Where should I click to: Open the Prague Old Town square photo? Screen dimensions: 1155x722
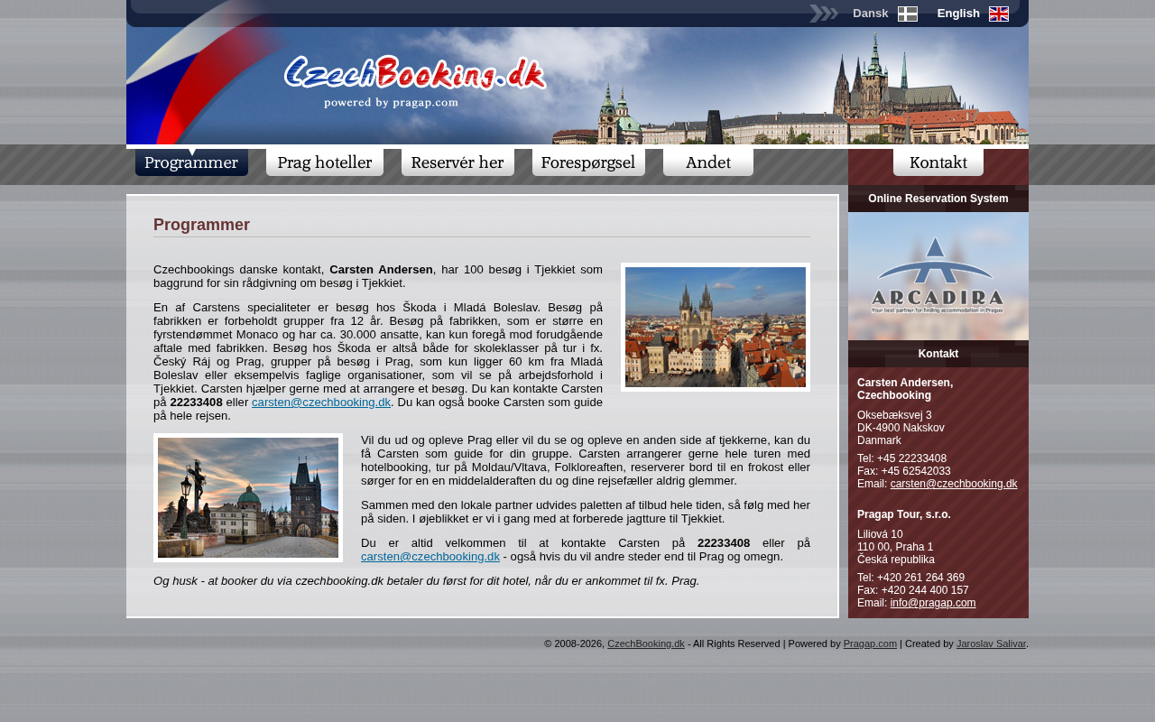tap(716, 327)
